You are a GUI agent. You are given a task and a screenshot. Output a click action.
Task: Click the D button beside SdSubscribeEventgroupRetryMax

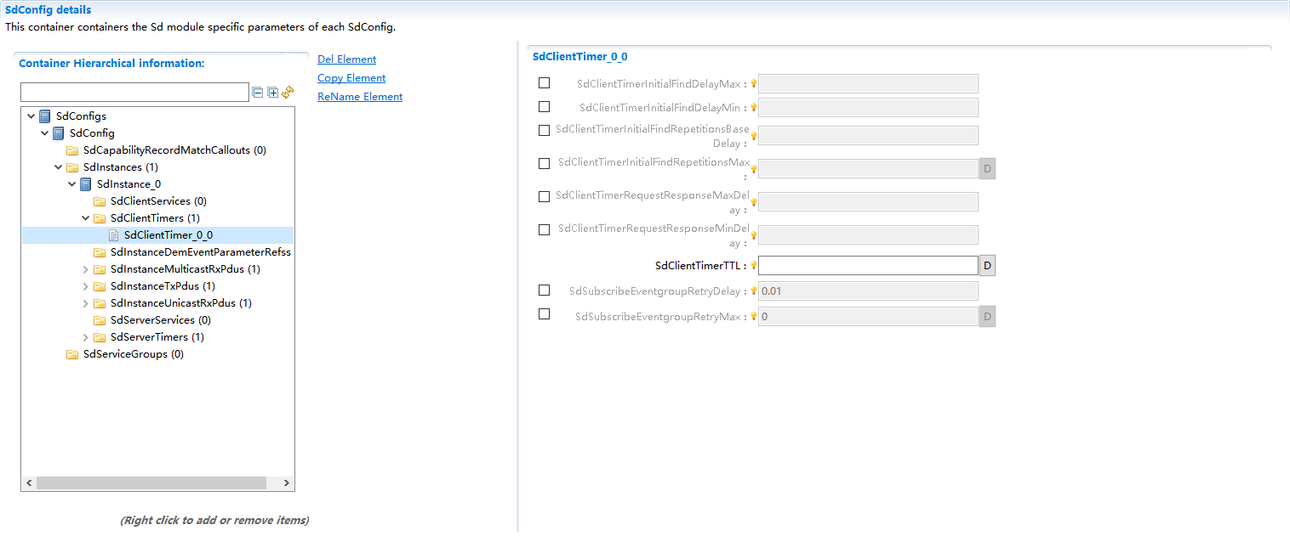pyautogui.click(x=987, y=315)
